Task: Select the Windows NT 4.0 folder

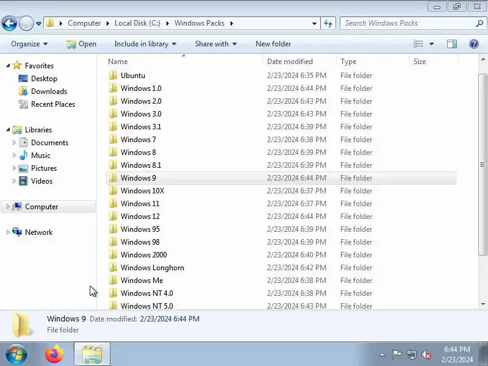Action: [146, 293]
